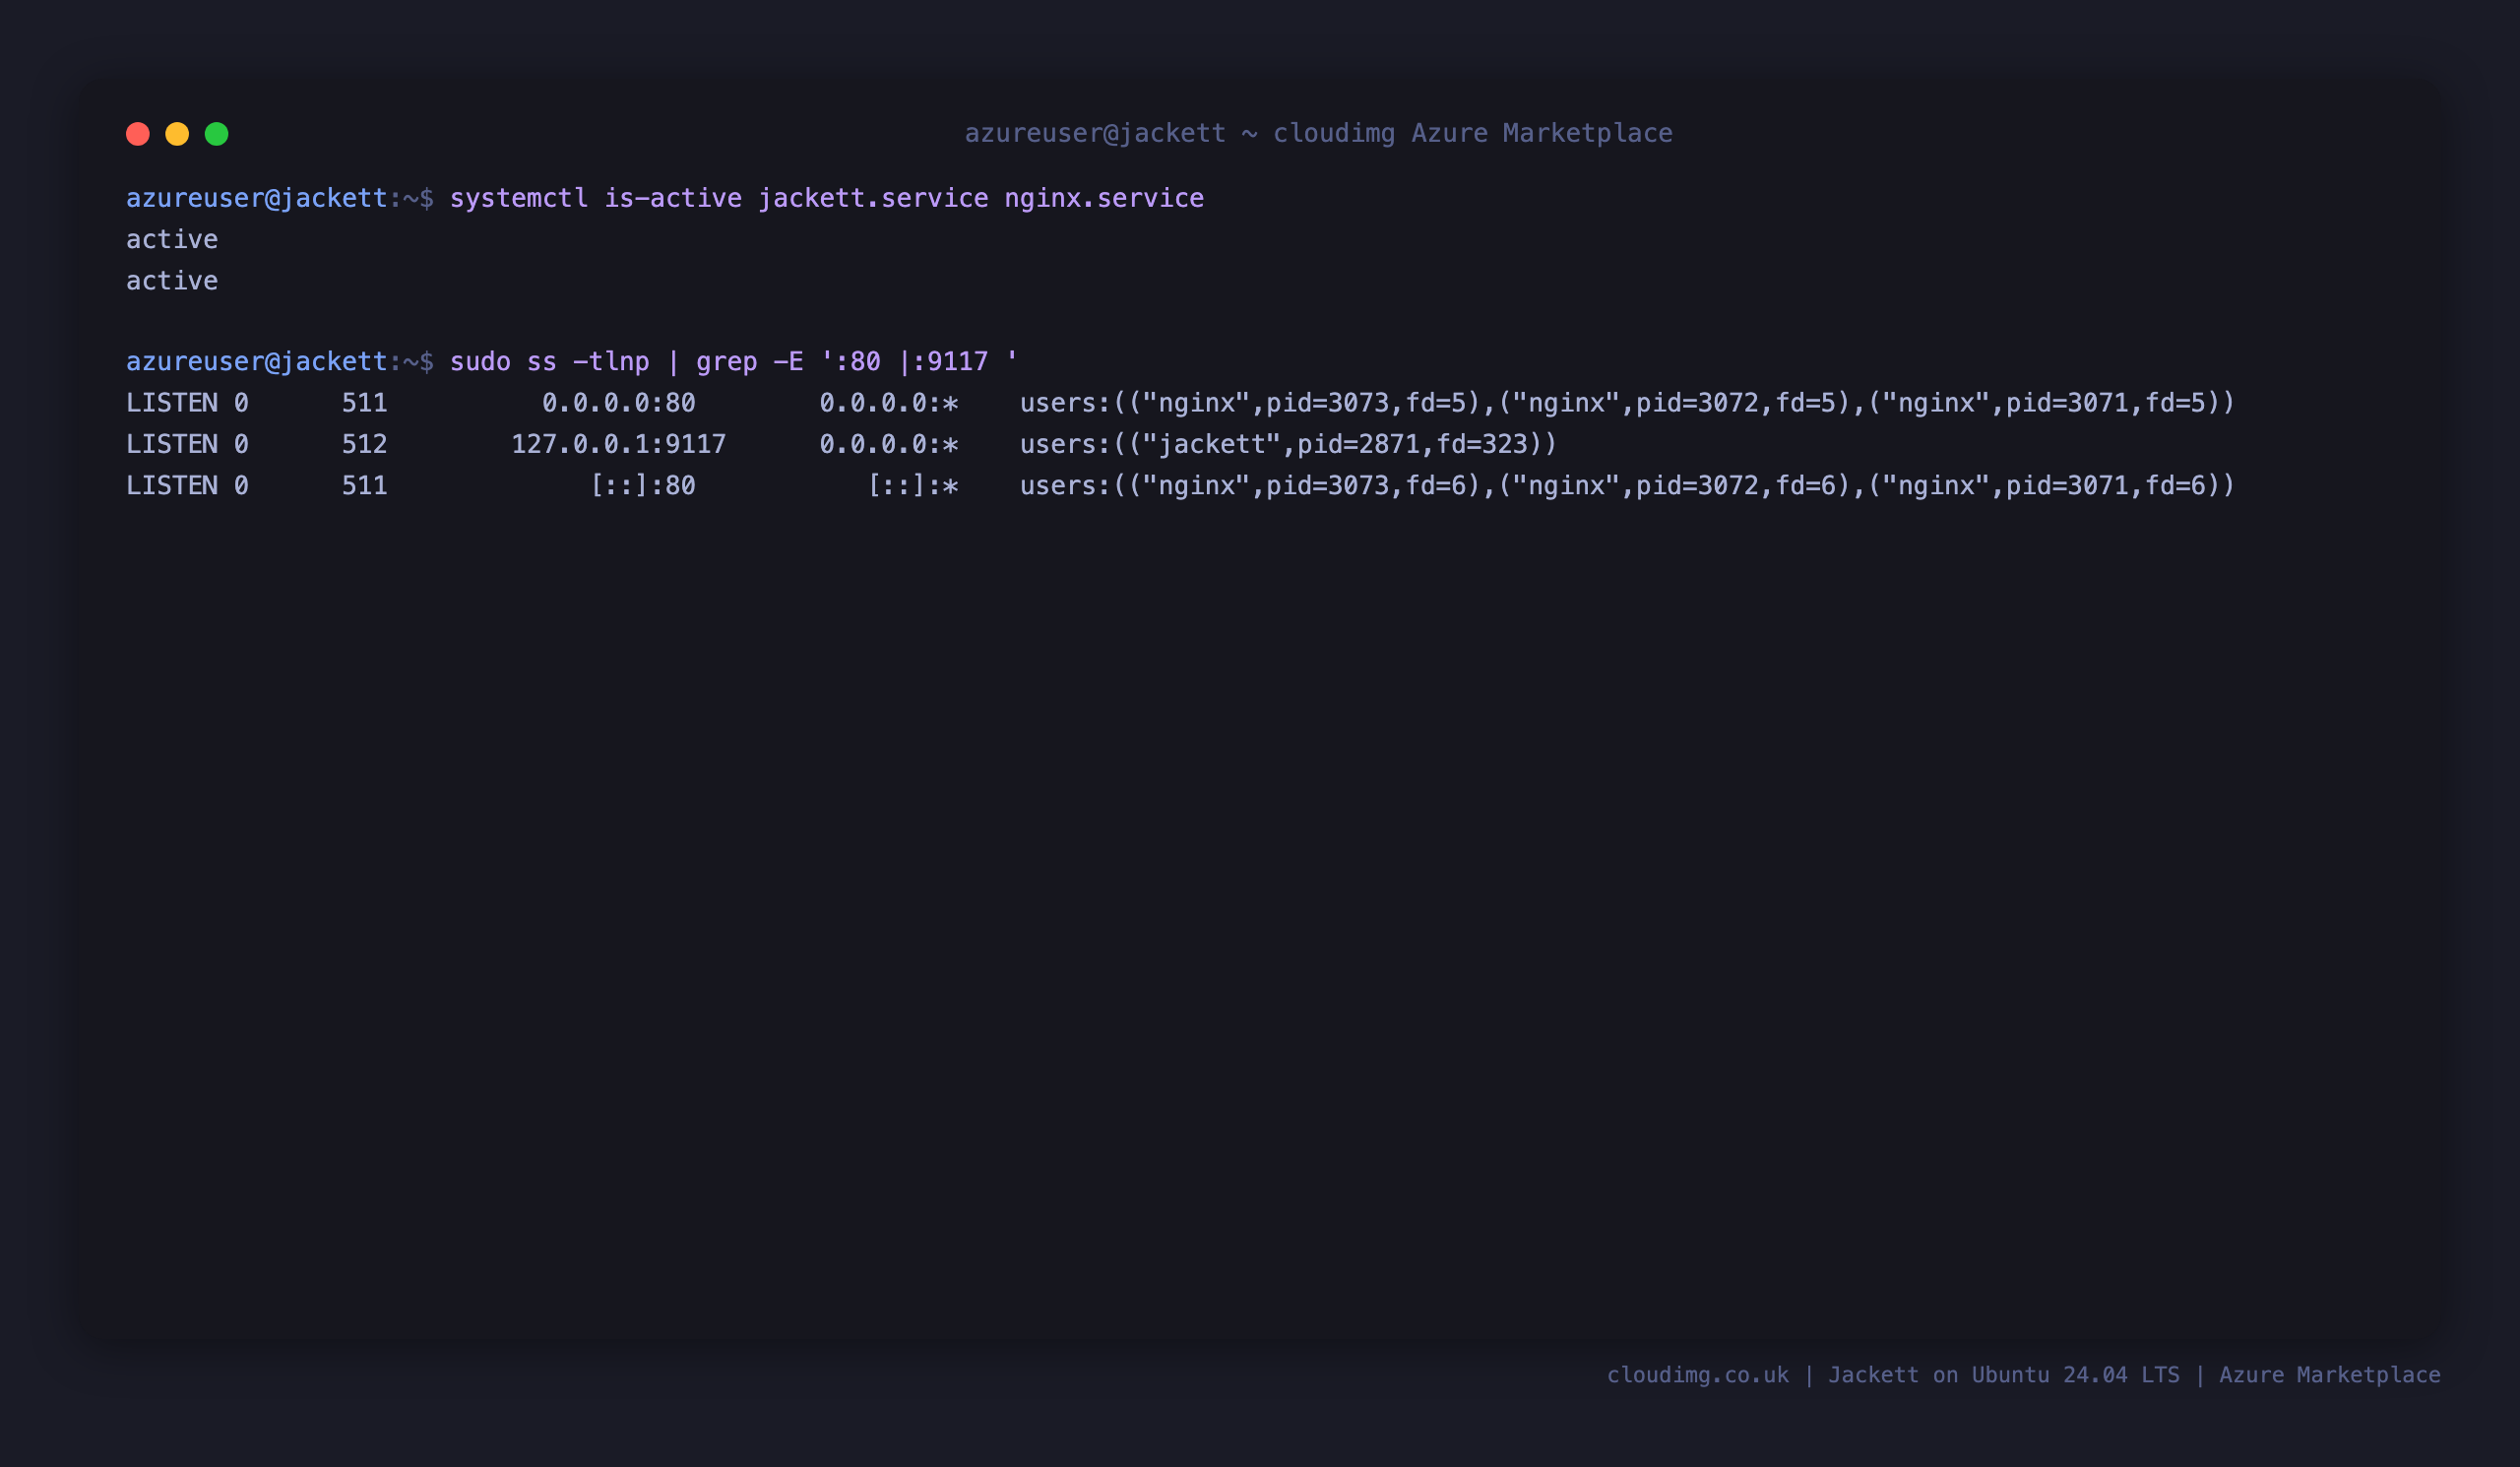Click the green maximize window dot
This screenshot has width=2520, height=1467.
click(217, 134)
